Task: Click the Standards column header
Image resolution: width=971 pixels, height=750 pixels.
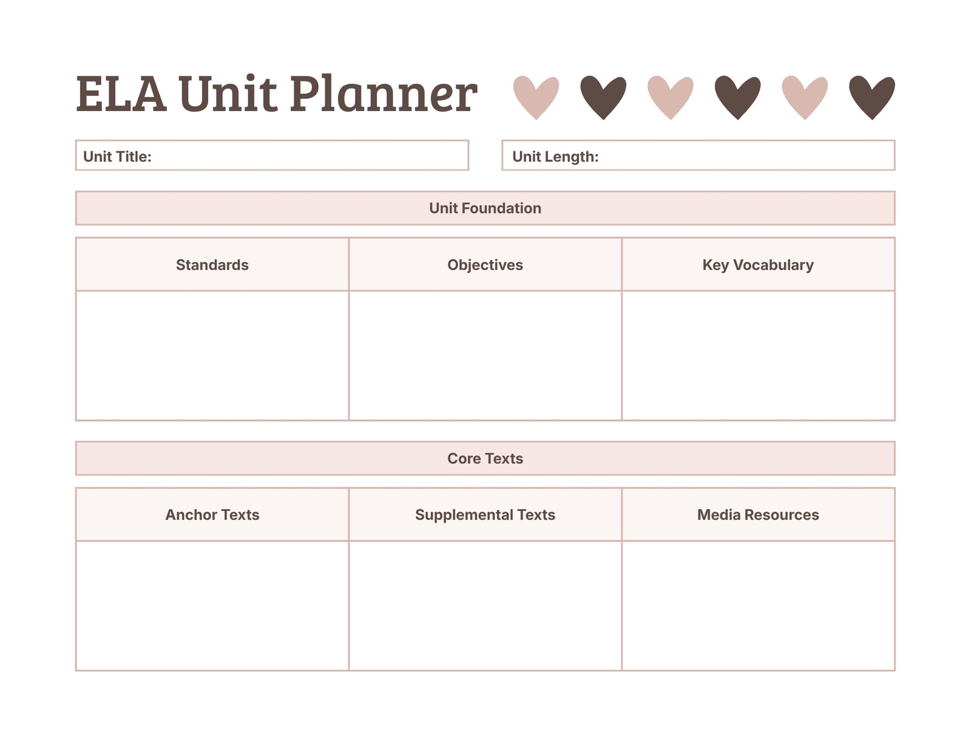Action: [x=212, y=265]
